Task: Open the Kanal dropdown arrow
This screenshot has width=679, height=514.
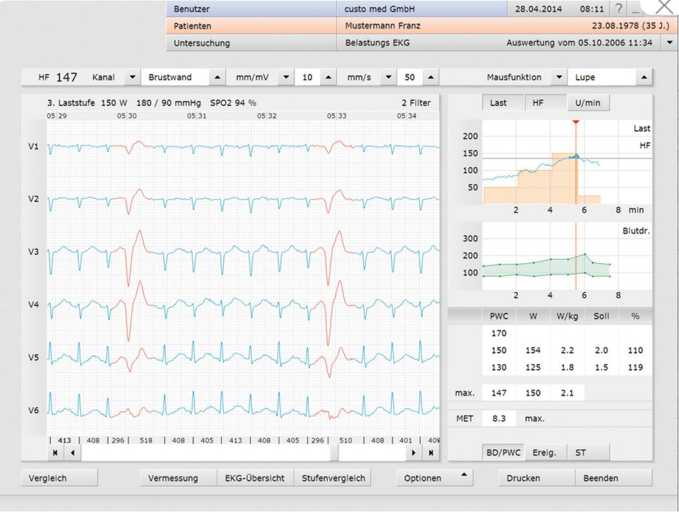Action: pyautogui.click(x=132, y=77)
